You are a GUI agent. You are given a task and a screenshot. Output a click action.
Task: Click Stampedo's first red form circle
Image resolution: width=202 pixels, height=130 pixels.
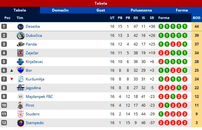tap(161, 123)
